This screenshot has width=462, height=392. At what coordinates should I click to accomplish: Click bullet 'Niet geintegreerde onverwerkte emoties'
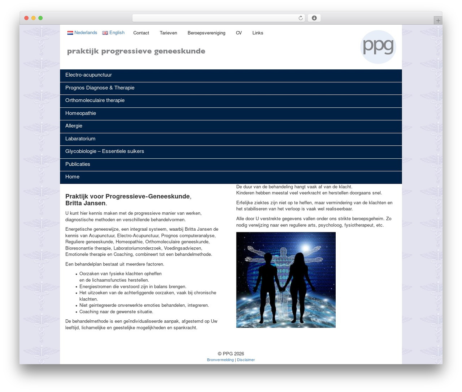click(x=144, y=305)
